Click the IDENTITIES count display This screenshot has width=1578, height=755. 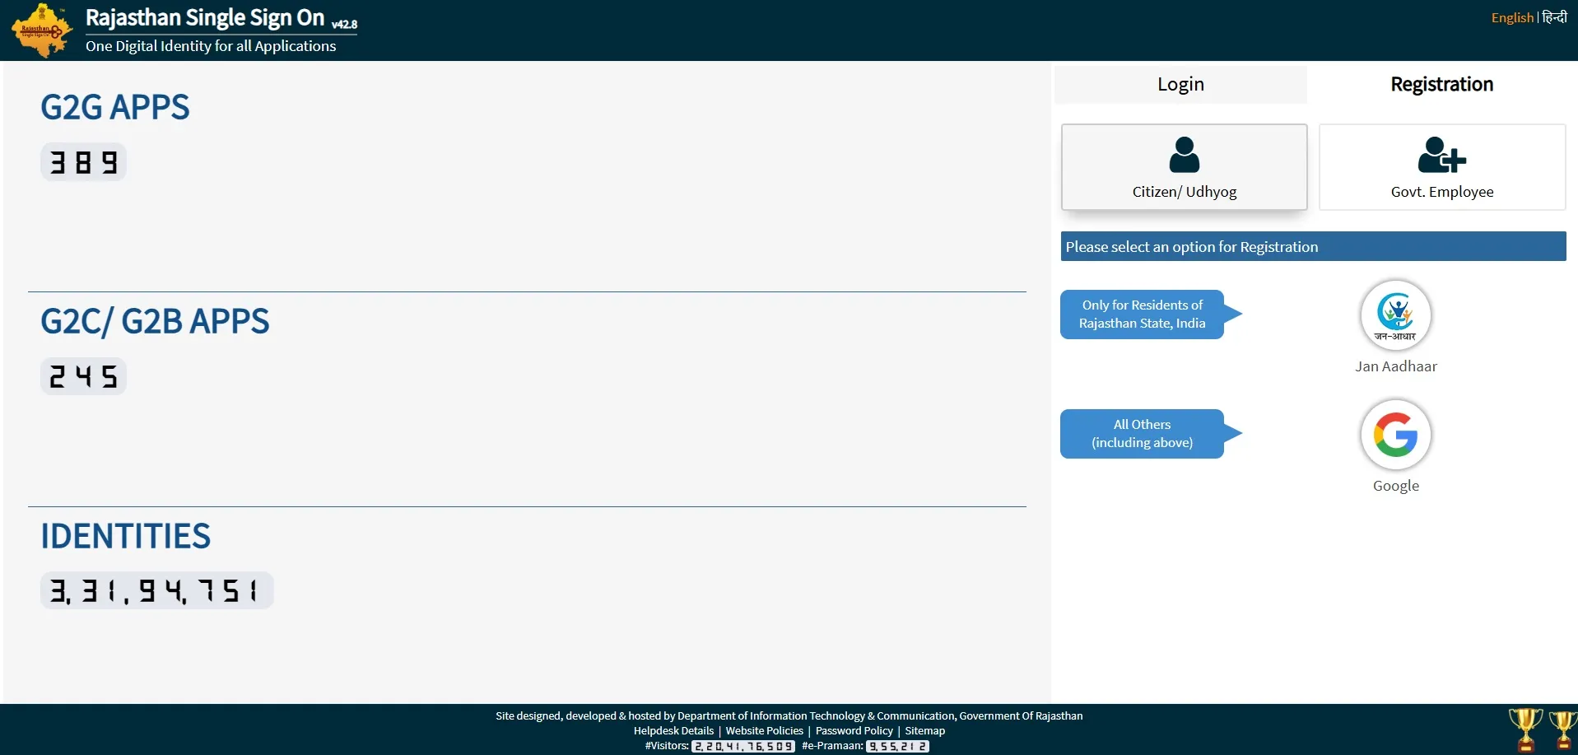pyautogui.click(x=156, y=590)
